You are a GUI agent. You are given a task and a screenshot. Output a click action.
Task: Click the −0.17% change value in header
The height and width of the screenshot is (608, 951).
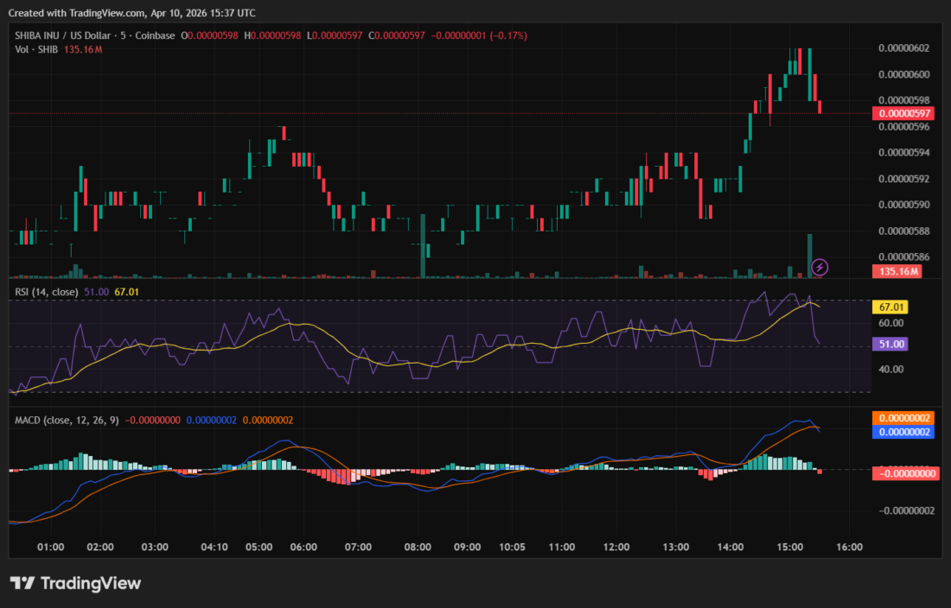click(507, 35)
